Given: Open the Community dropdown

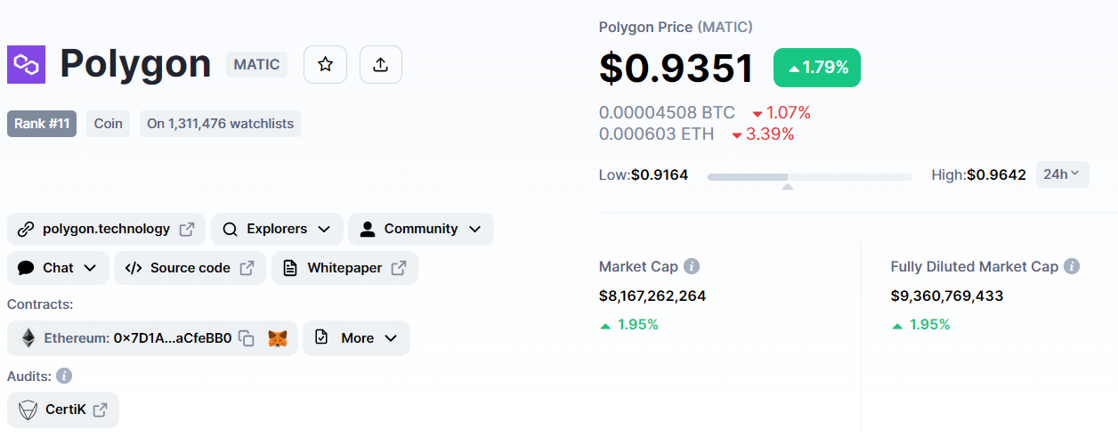Looking at the screenshot, I should [x=420, y=229].
